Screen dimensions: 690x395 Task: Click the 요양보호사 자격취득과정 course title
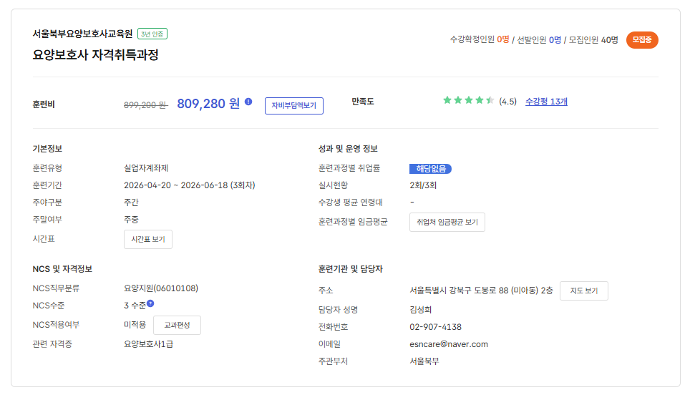coord(95,54)
